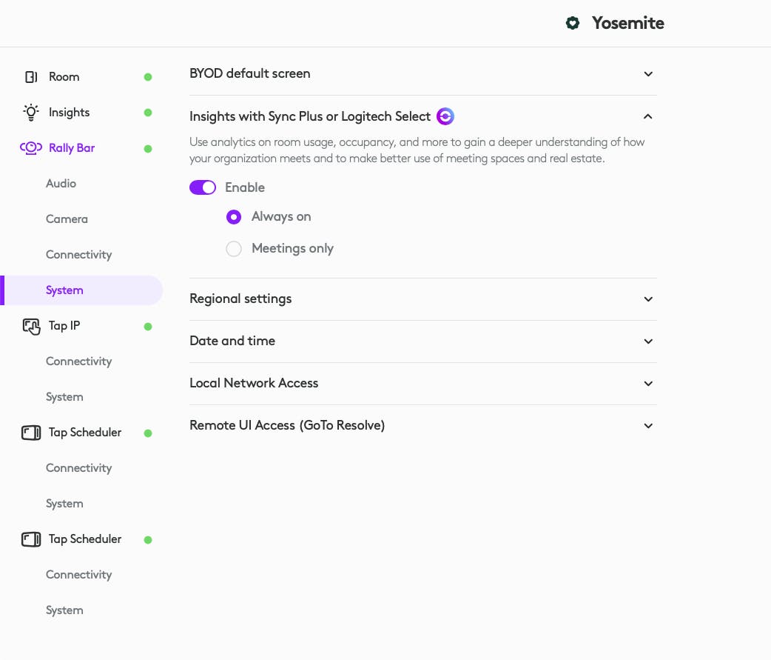
Task: Expand the Local Network Access section
Action: [648, 384]
